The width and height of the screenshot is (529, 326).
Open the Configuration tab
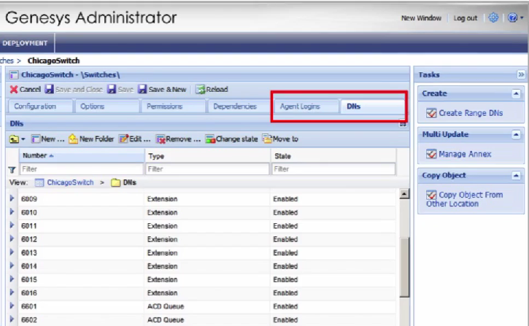click(35, 106)
